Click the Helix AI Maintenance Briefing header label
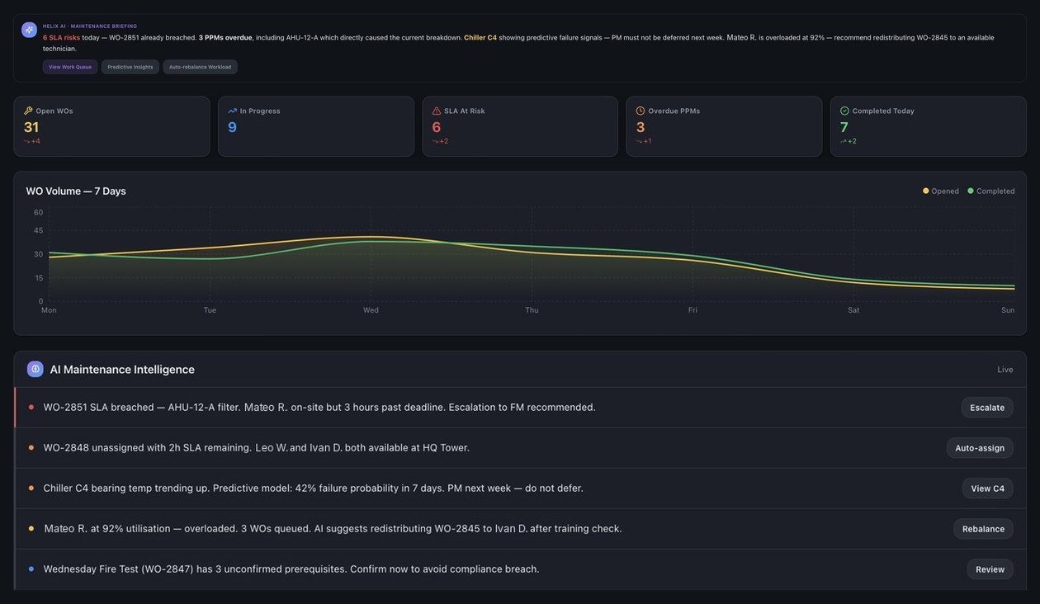Screen dimensions: 1040x604 click(x=90, y=26)
